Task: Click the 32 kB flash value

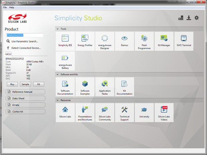Action: [x=29, y=65]
